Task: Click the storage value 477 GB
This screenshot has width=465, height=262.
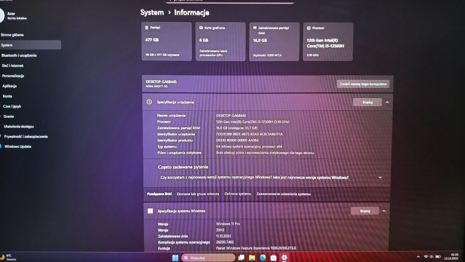Action: click(x=152, y=40)
